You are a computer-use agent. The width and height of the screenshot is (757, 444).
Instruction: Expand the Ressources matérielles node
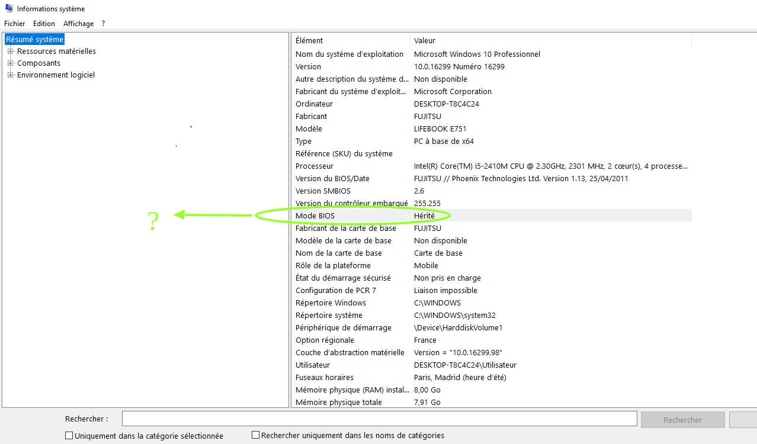point(10,52)
